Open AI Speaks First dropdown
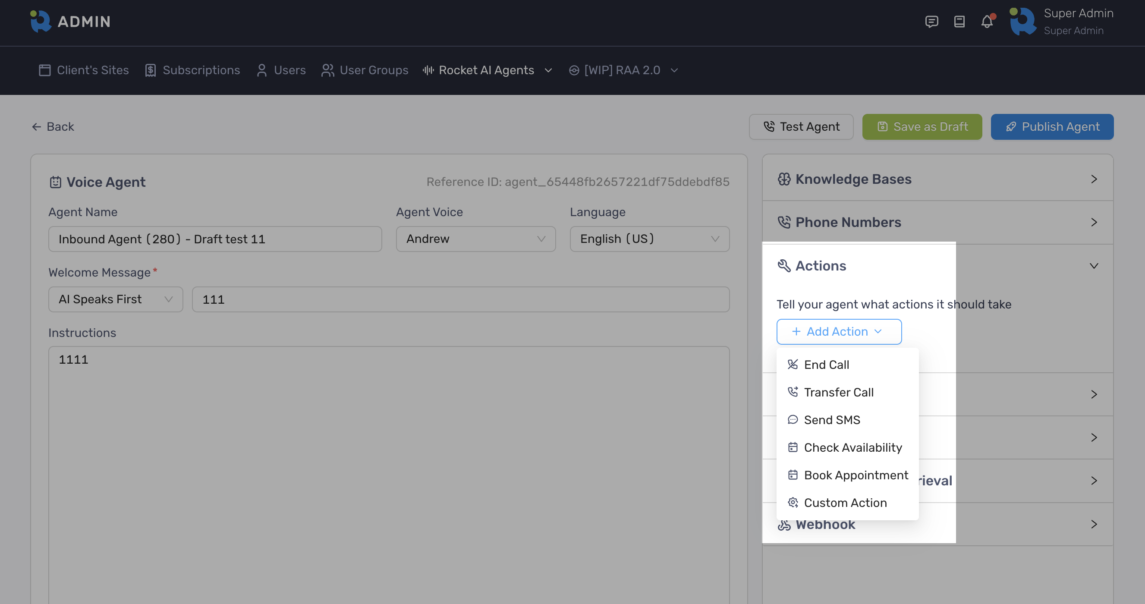Viewport: 1145px width, 604px height. 116,299
